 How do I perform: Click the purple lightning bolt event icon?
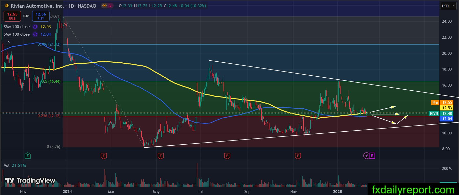pyautogui.click(x=366, y=156)
